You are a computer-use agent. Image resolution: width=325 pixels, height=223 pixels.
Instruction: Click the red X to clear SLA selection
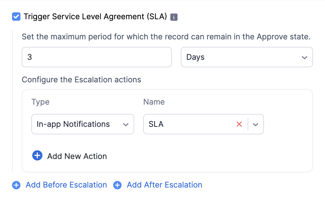click(x=239, y=124)
